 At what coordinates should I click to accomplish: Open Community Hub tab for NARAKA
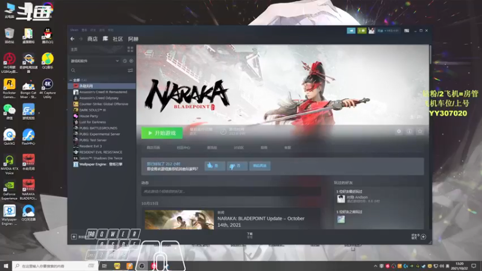coord(184,148)
